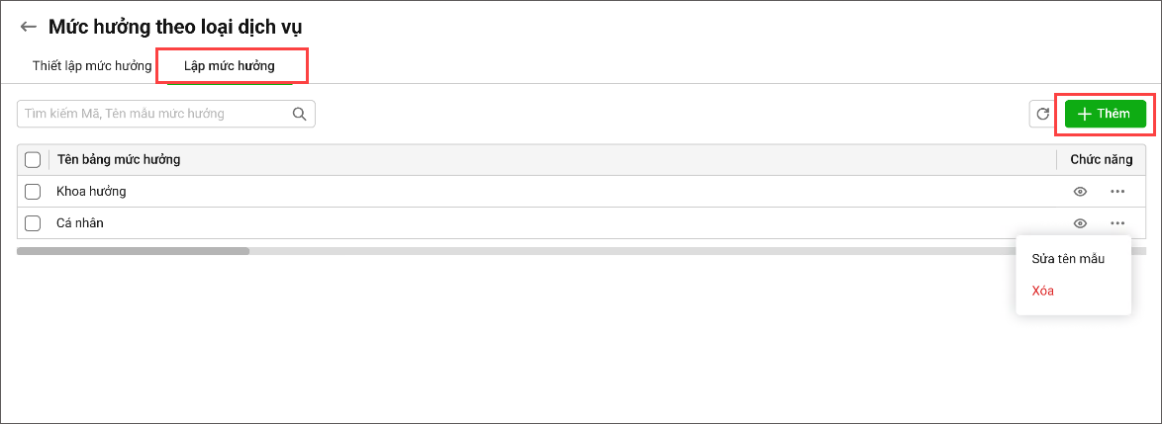Tick the Khoa hưởng checkbox

click(x=33, y=192)
